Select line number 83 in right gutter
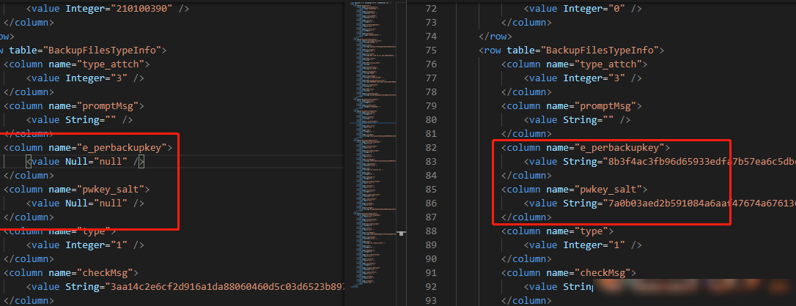This screenshot has width=796, height=306. tap(431, 161)
